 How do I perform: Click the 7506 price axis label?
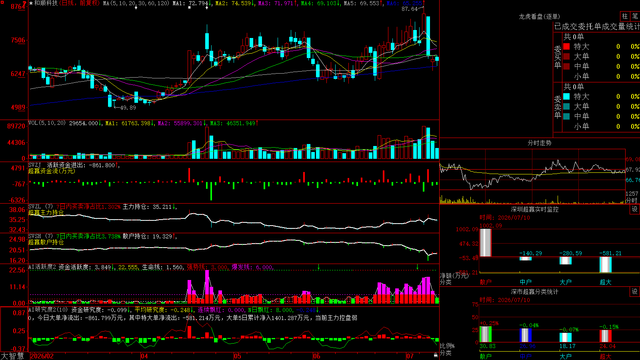click(18, 40)
